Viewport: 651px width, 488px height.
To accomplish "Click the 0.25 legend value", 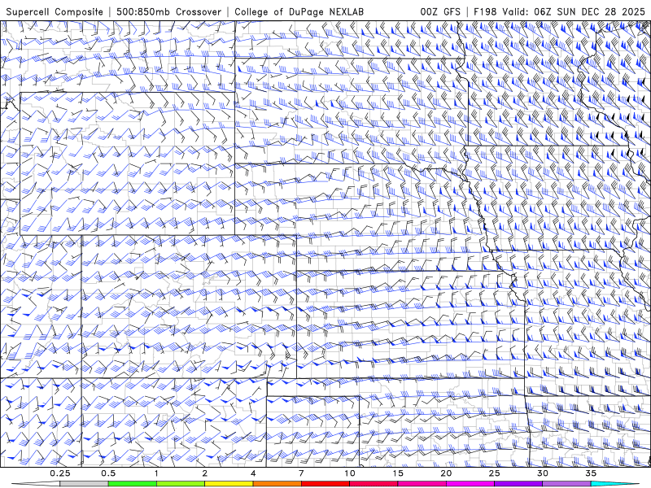I will tap(60, 473).
